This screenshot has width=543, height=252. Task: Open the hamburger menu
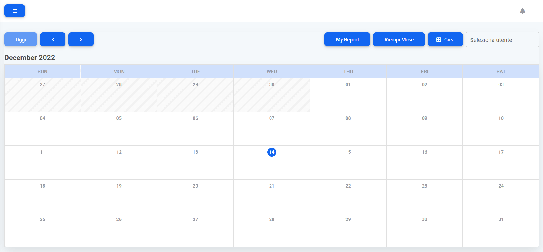15,11
